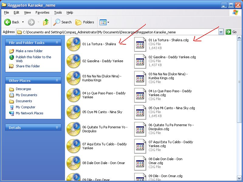
Task: Click the My Computer icon in Other Places
Action: 12,107
